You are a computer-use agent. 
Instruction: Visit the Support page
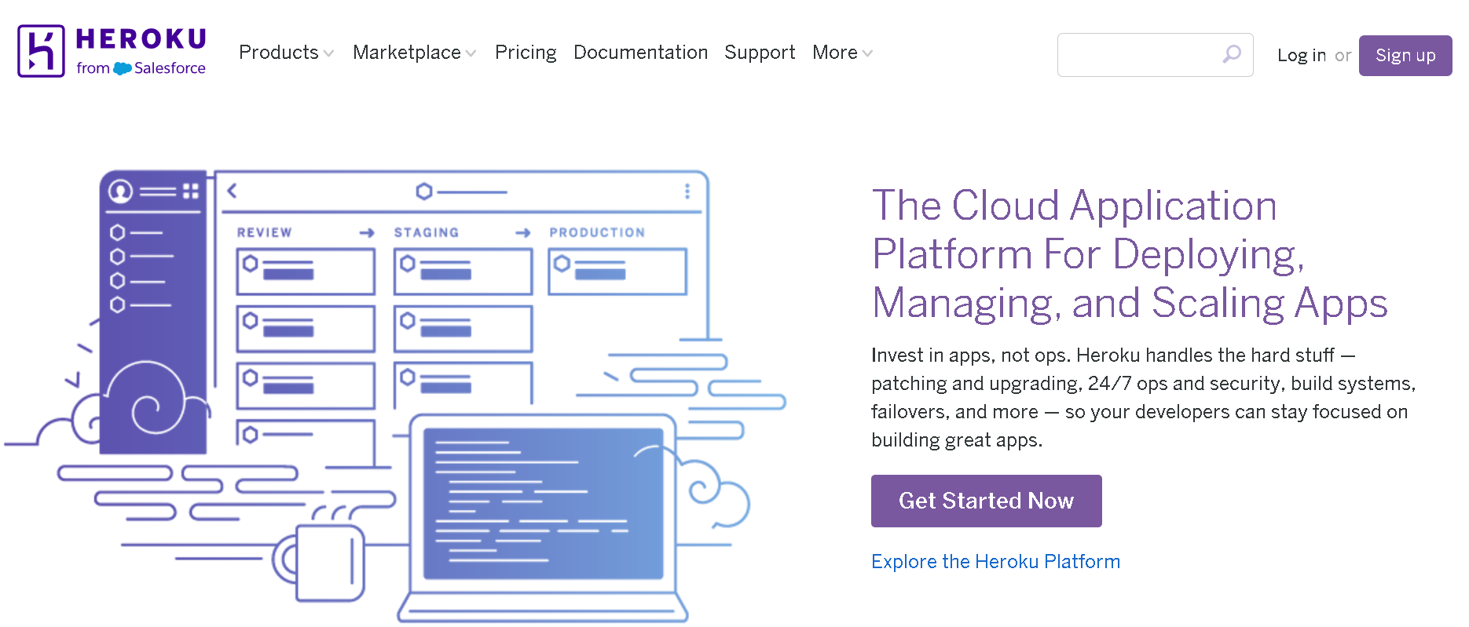(760, 53)
